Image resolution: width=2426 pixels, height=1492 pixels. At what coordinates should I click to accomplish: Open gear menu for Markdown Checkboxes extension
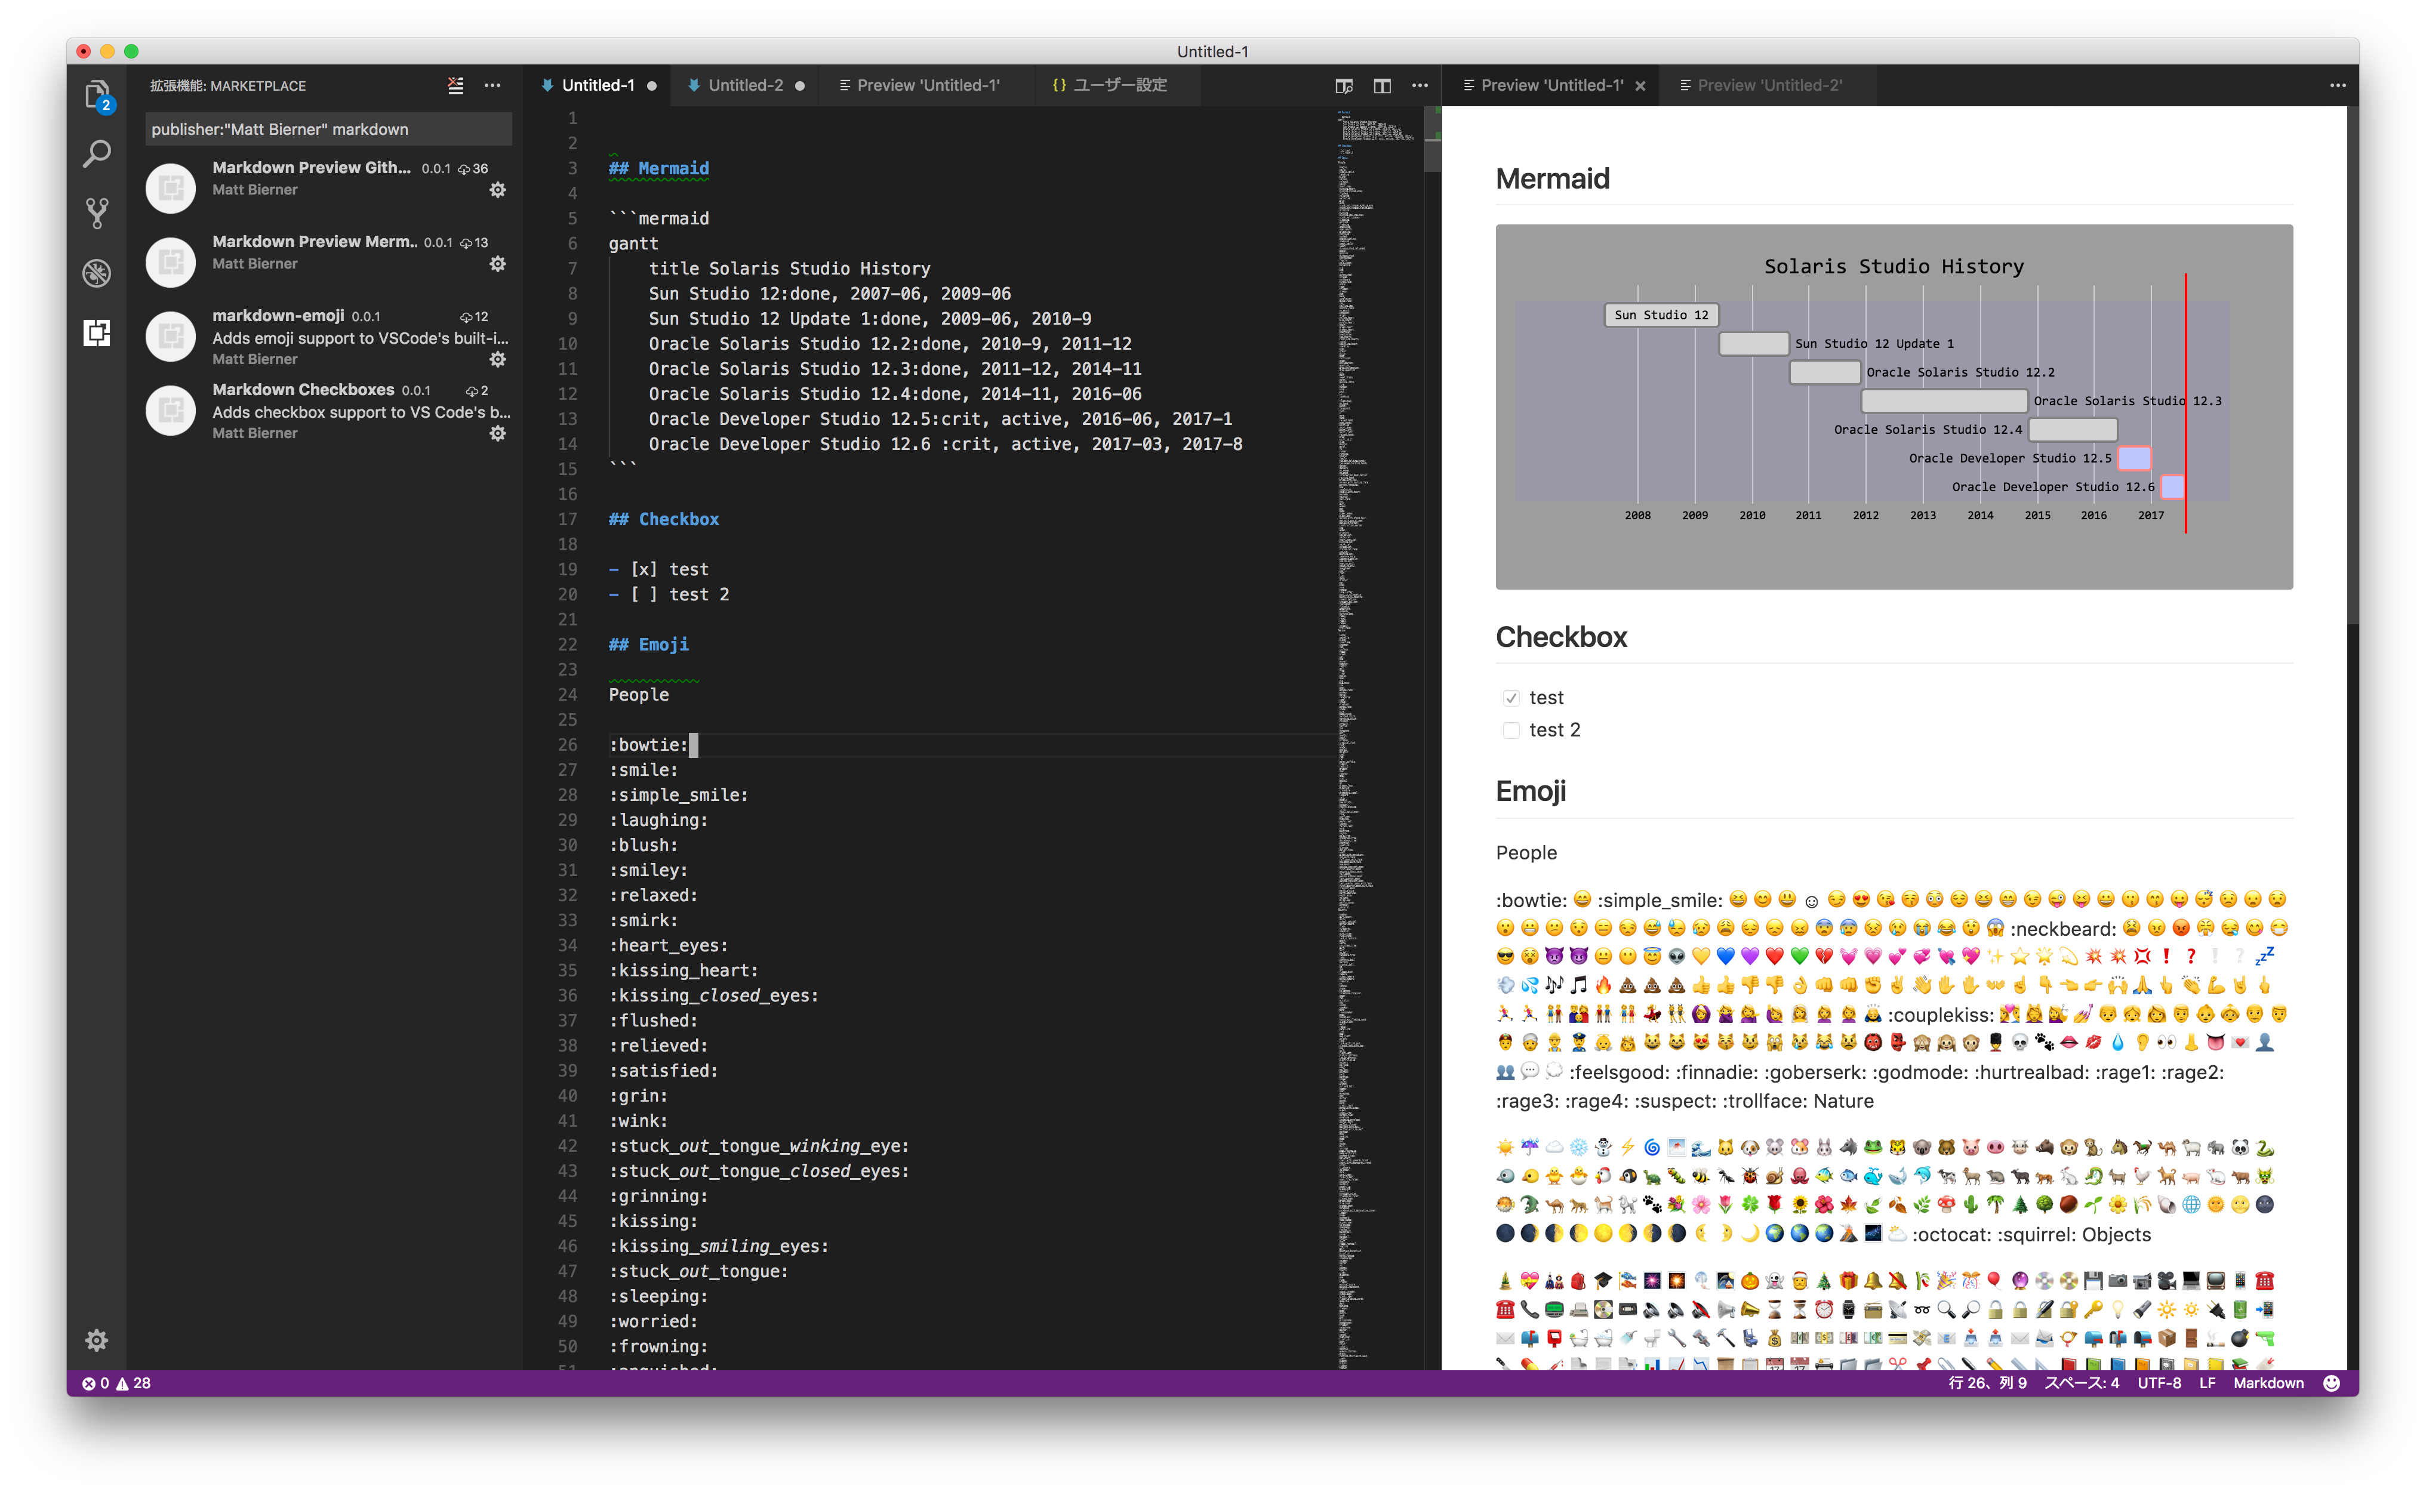(497, 433)
